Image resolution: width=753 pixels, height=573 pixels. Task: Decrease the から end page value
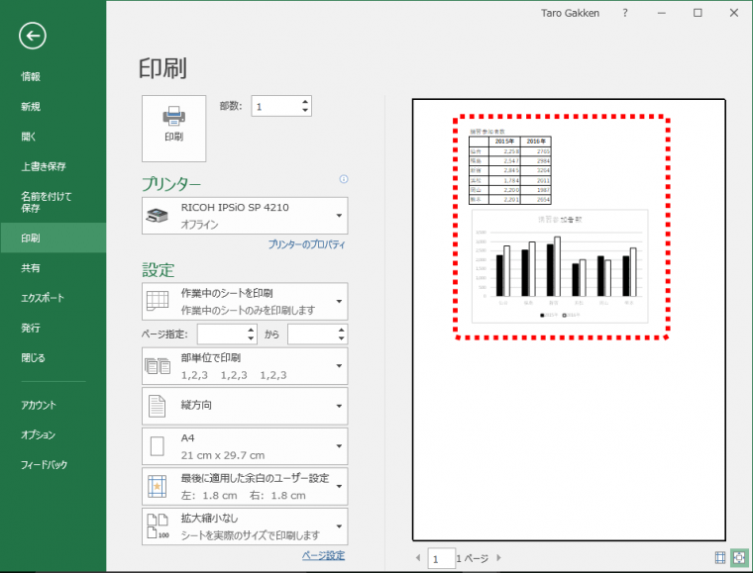click(342, 339)
